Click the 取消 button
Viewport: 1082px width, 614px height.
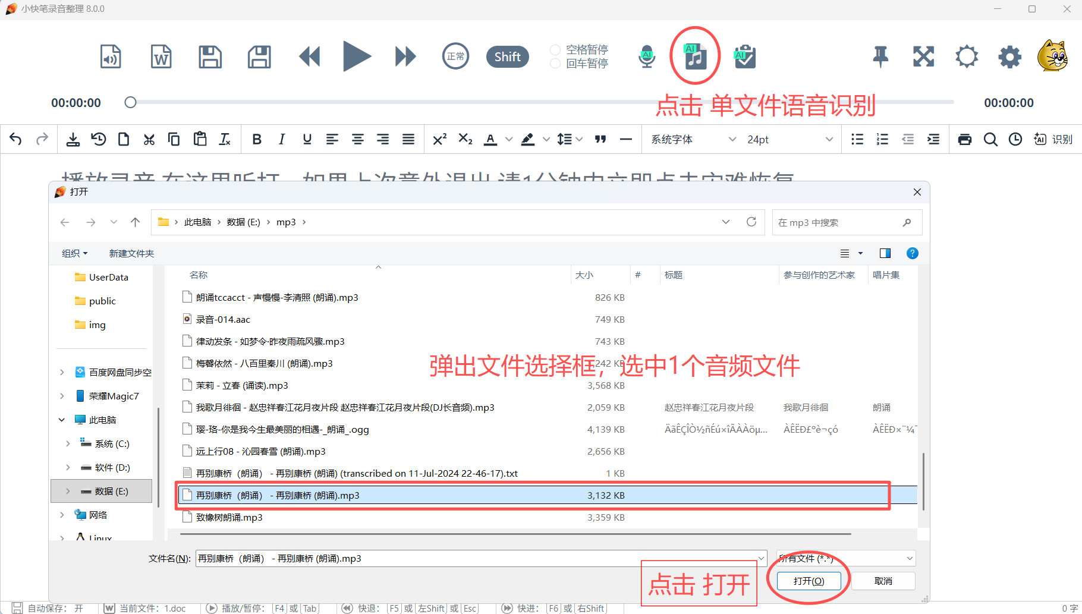coord(883,581)
